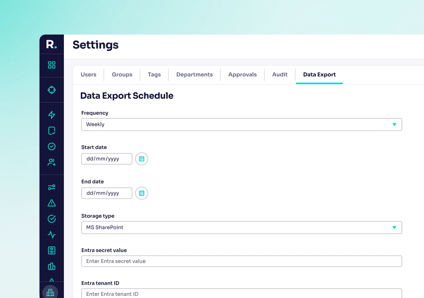Open the End date calendar picker
This screenshot has height=298, width=424.
[x=141, y=193]
